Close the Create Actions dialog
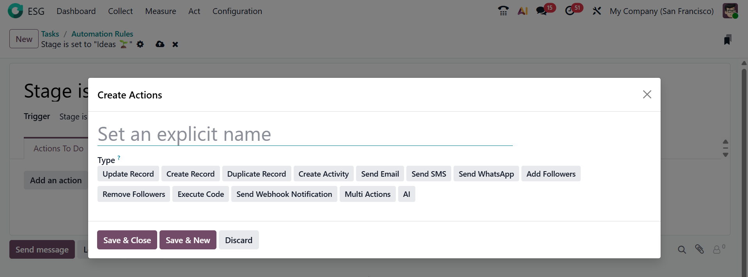Viewport: 748px width, 277px height. tap(647, 95)
